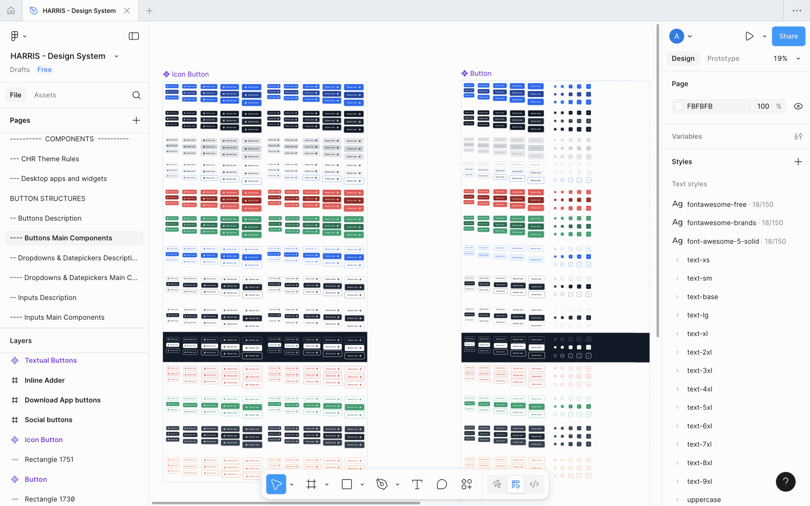This screenshot has height=506, width=810.
Task: Click the FBFBFB page color swatch
Action: coord(679,106)
